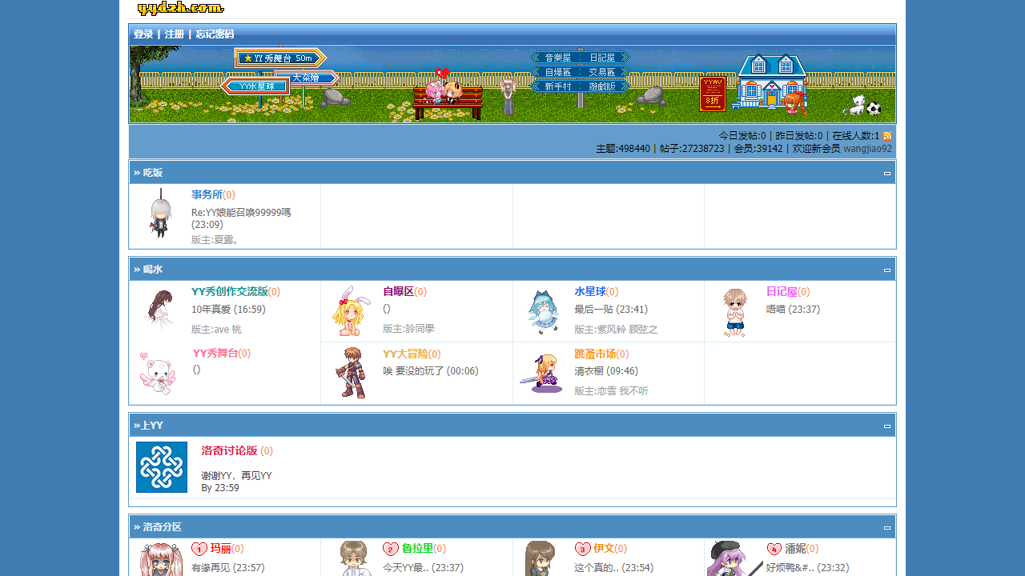Click the 水星球 blue-haired fairy avatar
Viewport: 1025px width, 576px height.
[544, 312]
